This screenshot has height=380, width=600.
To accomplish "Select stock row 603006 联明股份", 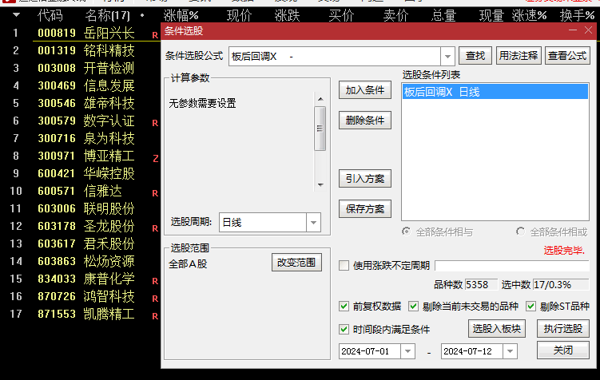I will tap(85, 208).
